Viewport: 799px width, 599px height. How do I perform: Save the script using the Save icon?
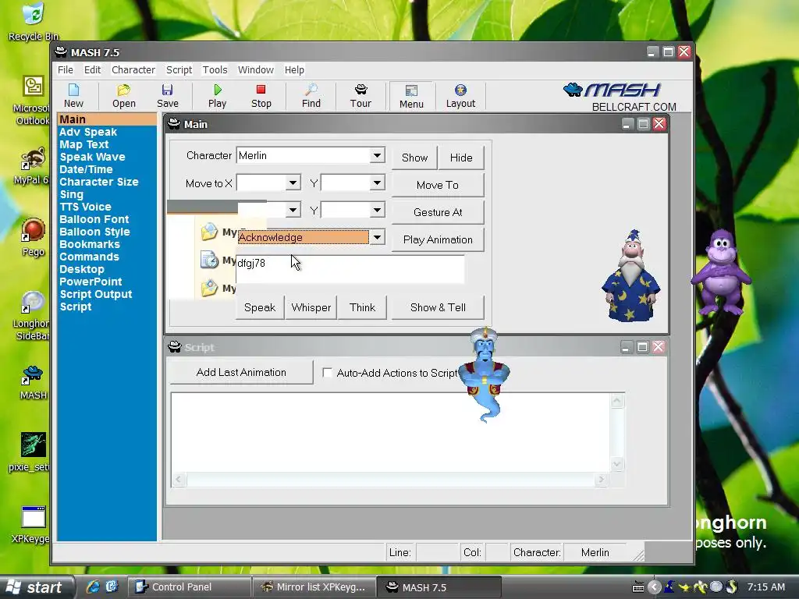click(x=167, y=96)
